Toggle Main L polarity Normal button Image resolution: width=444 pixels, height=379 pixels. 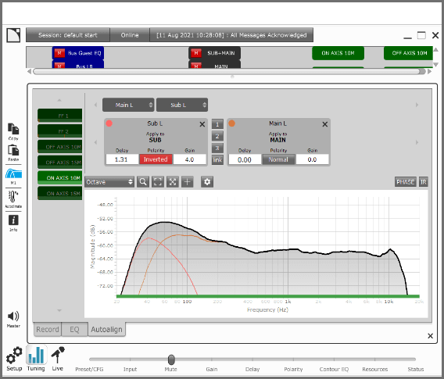tap(278, 159)
